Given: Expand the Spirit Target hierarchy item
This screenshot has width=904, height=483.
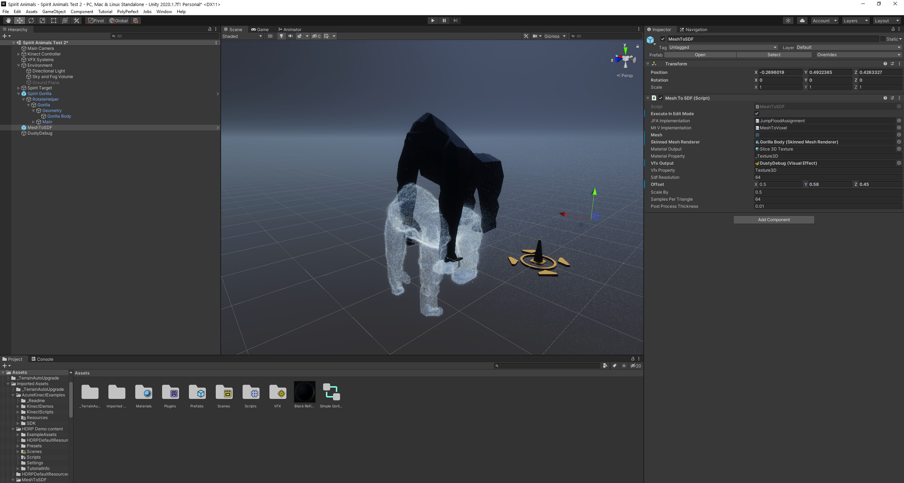Looking at the screenshot, I should coord(18,88).
